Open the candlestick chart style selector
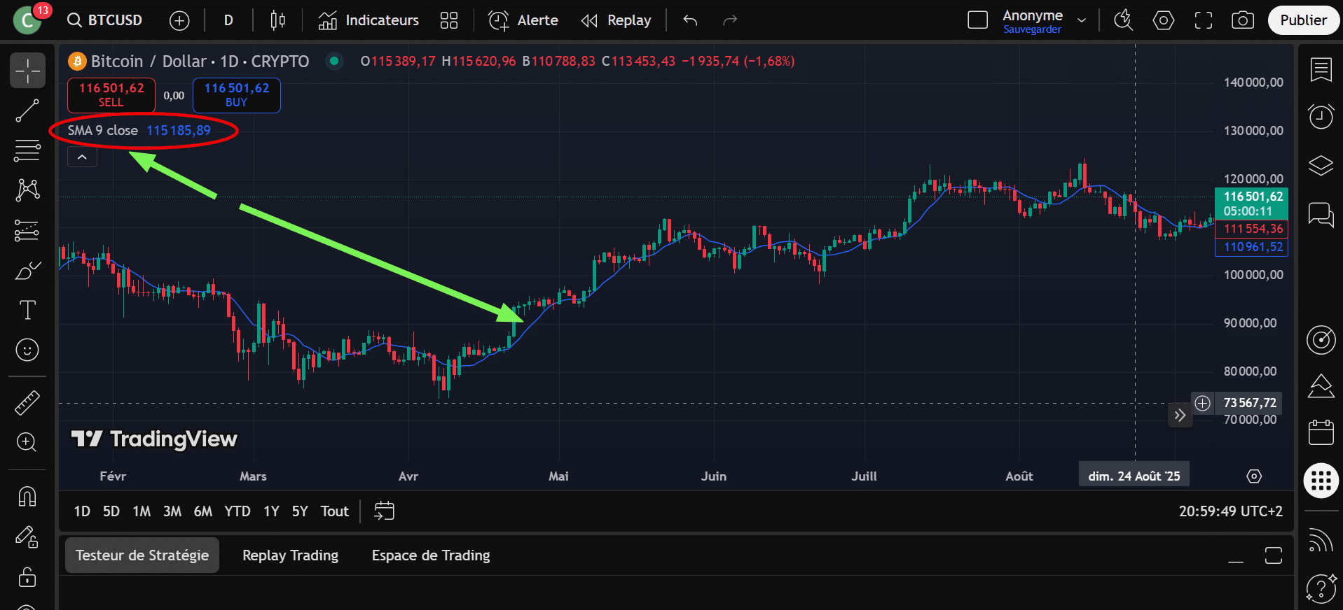This screenshot has width=1343, height=610. 277,20
